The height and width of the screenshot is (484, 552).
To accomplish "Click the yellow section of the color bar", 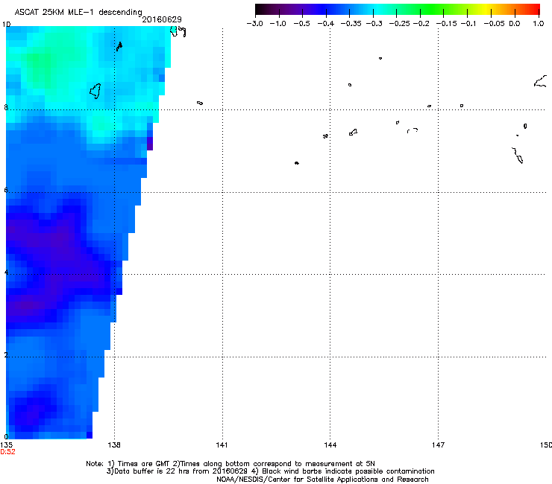I will click(x=488, y=10).
